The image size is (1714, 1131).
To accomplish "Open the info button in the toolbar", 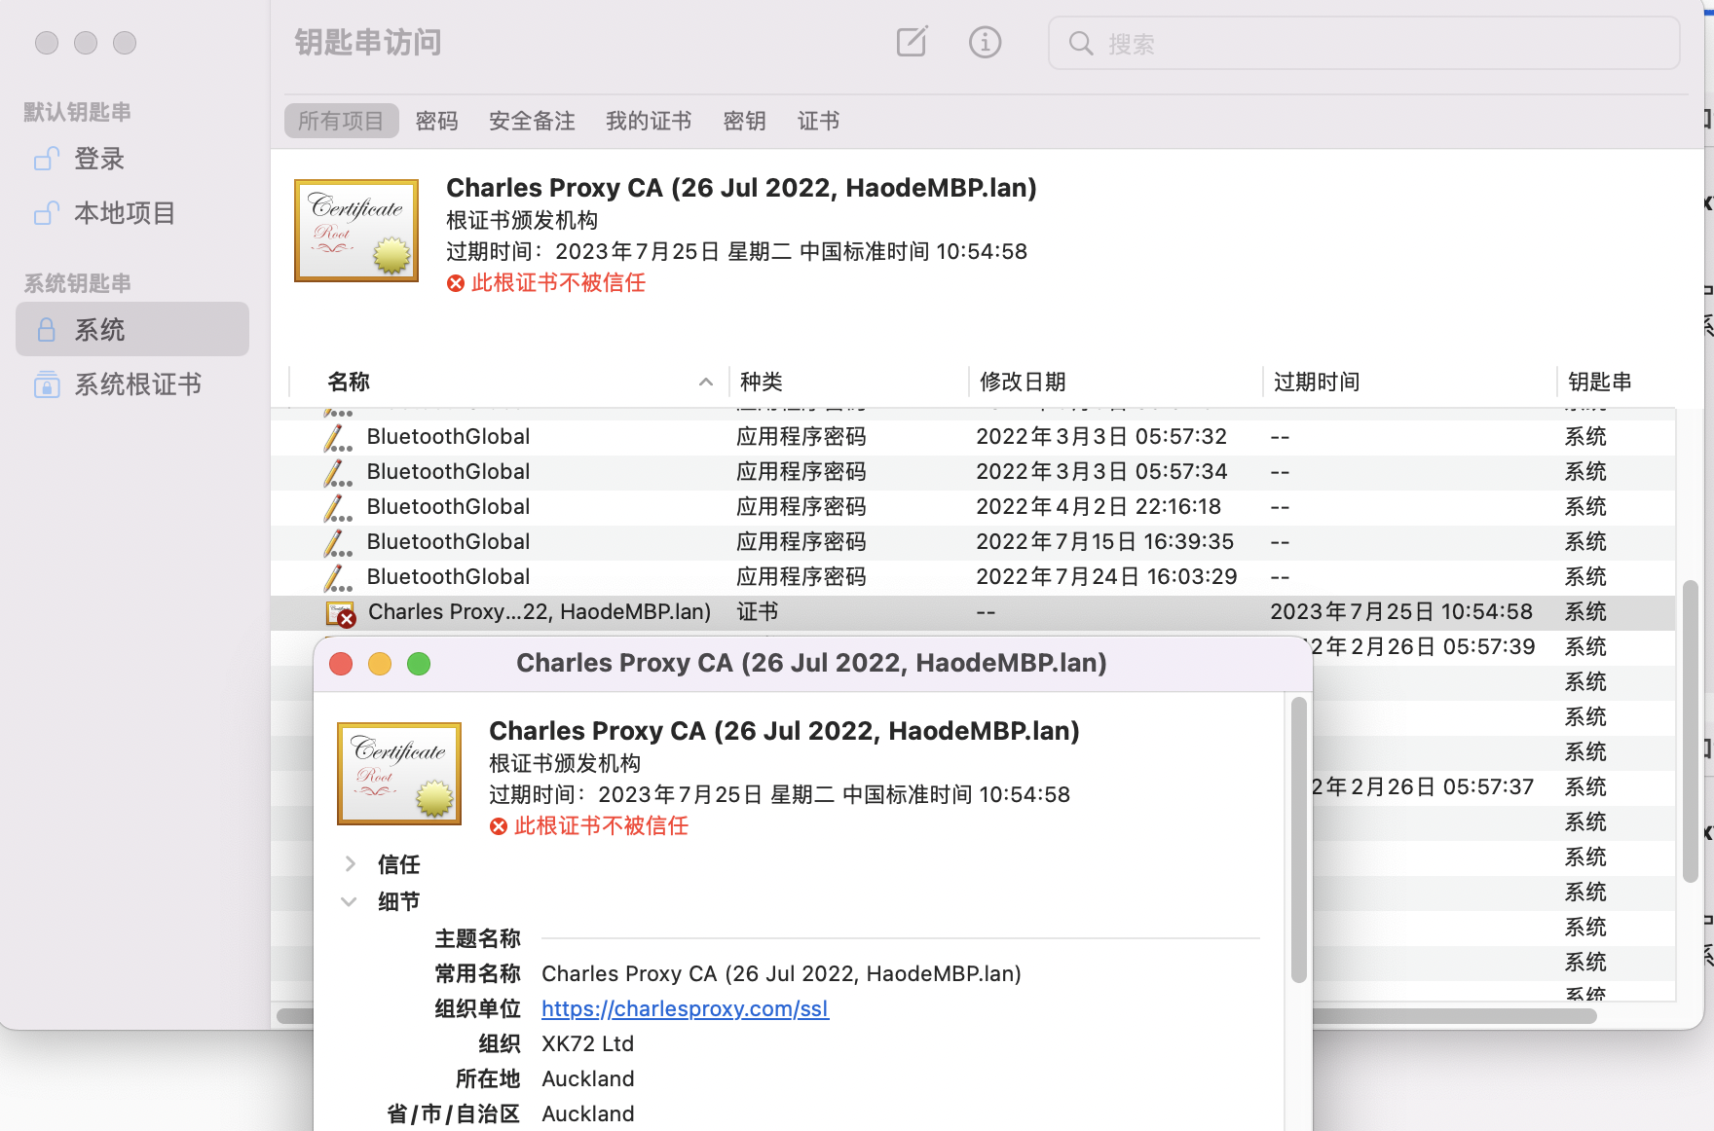I will pos(985,42).
